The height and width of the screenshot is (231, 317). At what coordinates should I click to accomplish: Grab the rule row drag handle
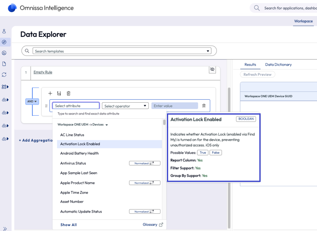pos(46,106)
